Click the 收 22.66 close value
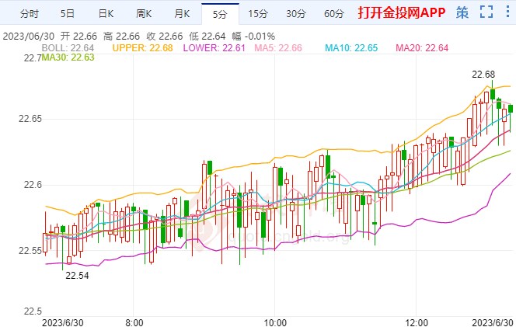 coord(165,37)
